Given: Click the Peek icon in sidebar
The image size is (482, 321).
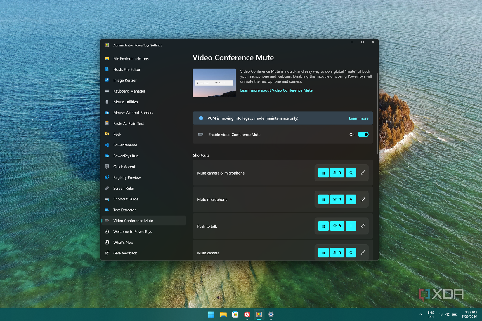Looking at the screenshot, I should point(107,134).
